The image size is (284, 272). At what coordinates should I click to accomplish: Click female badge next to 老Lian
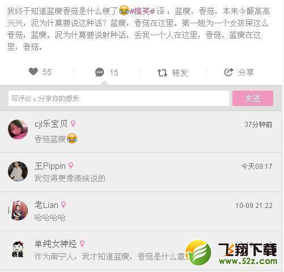63,205
